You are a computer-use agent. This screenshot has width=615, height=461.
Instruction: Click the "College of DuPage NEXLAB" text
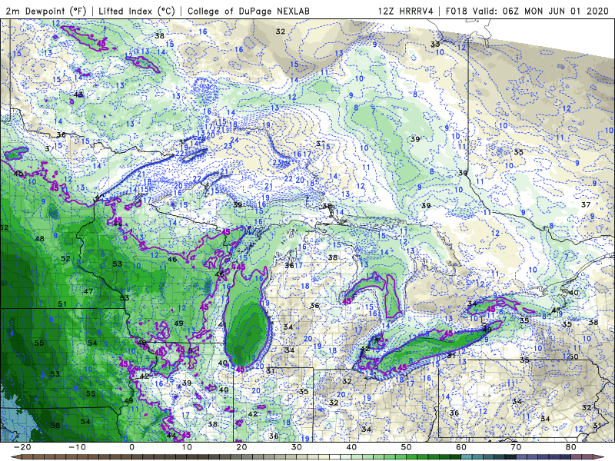pyautogui.click(x=248, y=11)
